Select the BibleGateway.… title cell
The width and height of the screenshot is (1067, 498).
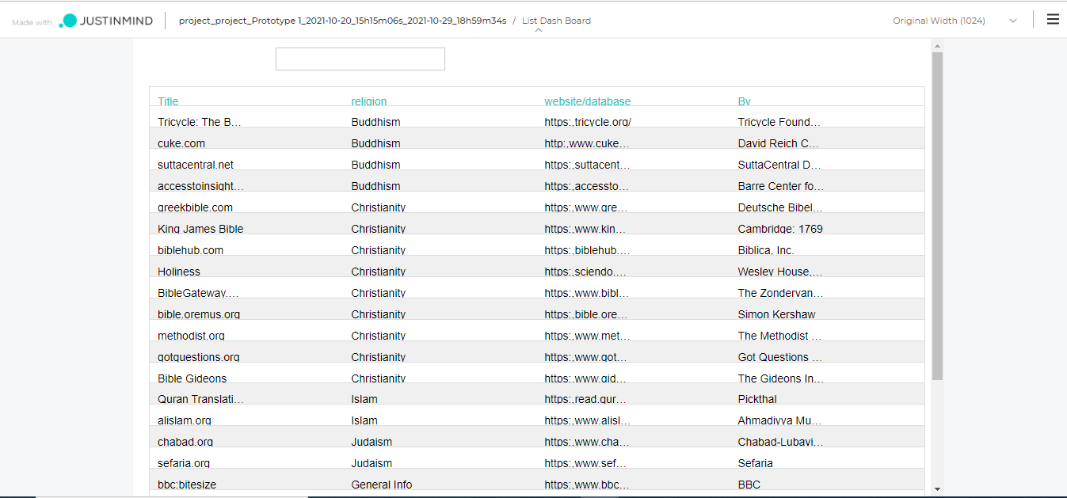(198, 293)
